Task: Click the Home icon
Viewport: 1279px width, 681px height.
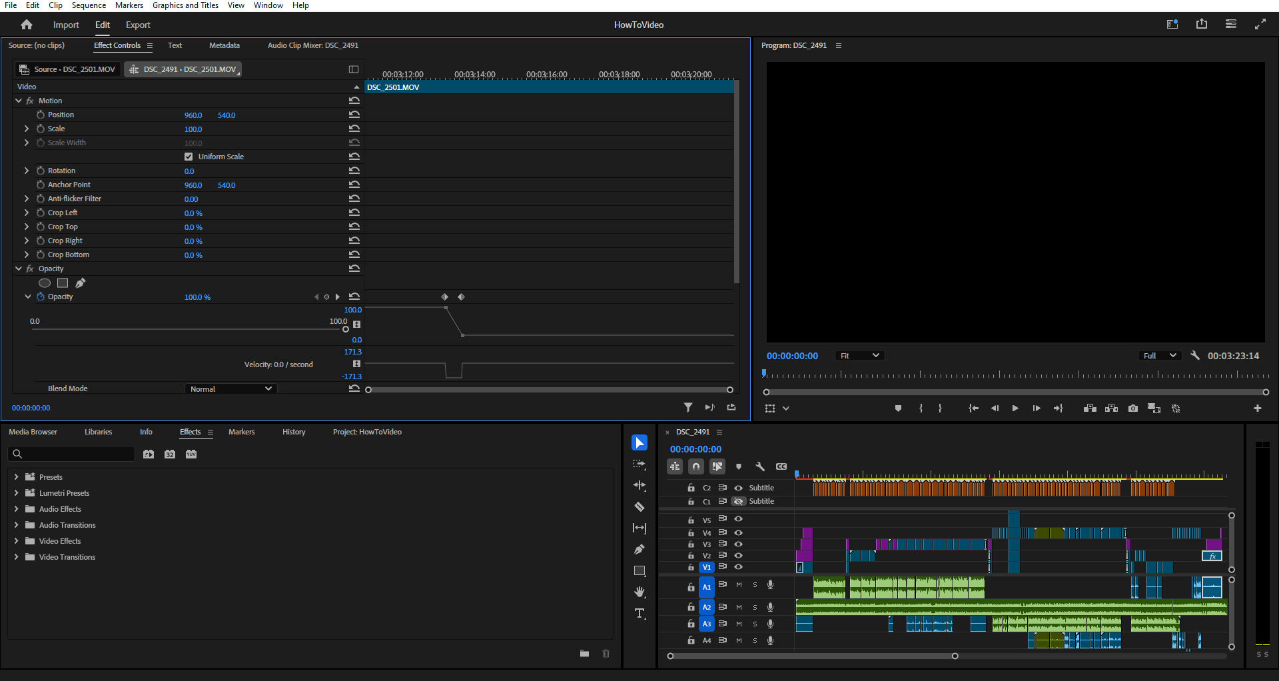Action: tap(27, 25)
